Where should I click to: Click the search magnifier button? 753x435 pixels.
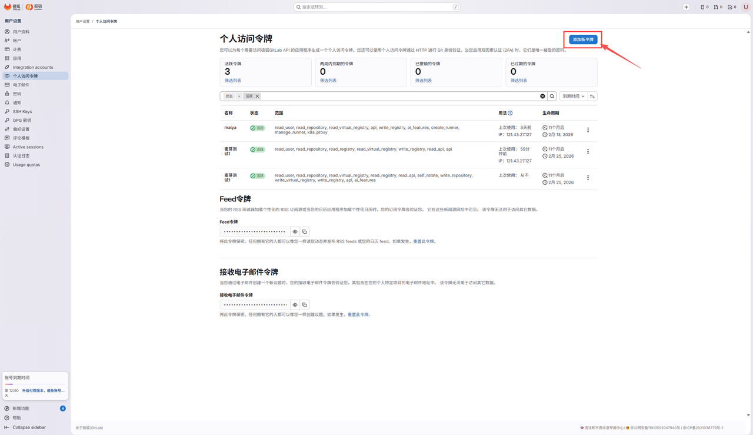pyautogui.click(x=552, y=96)
